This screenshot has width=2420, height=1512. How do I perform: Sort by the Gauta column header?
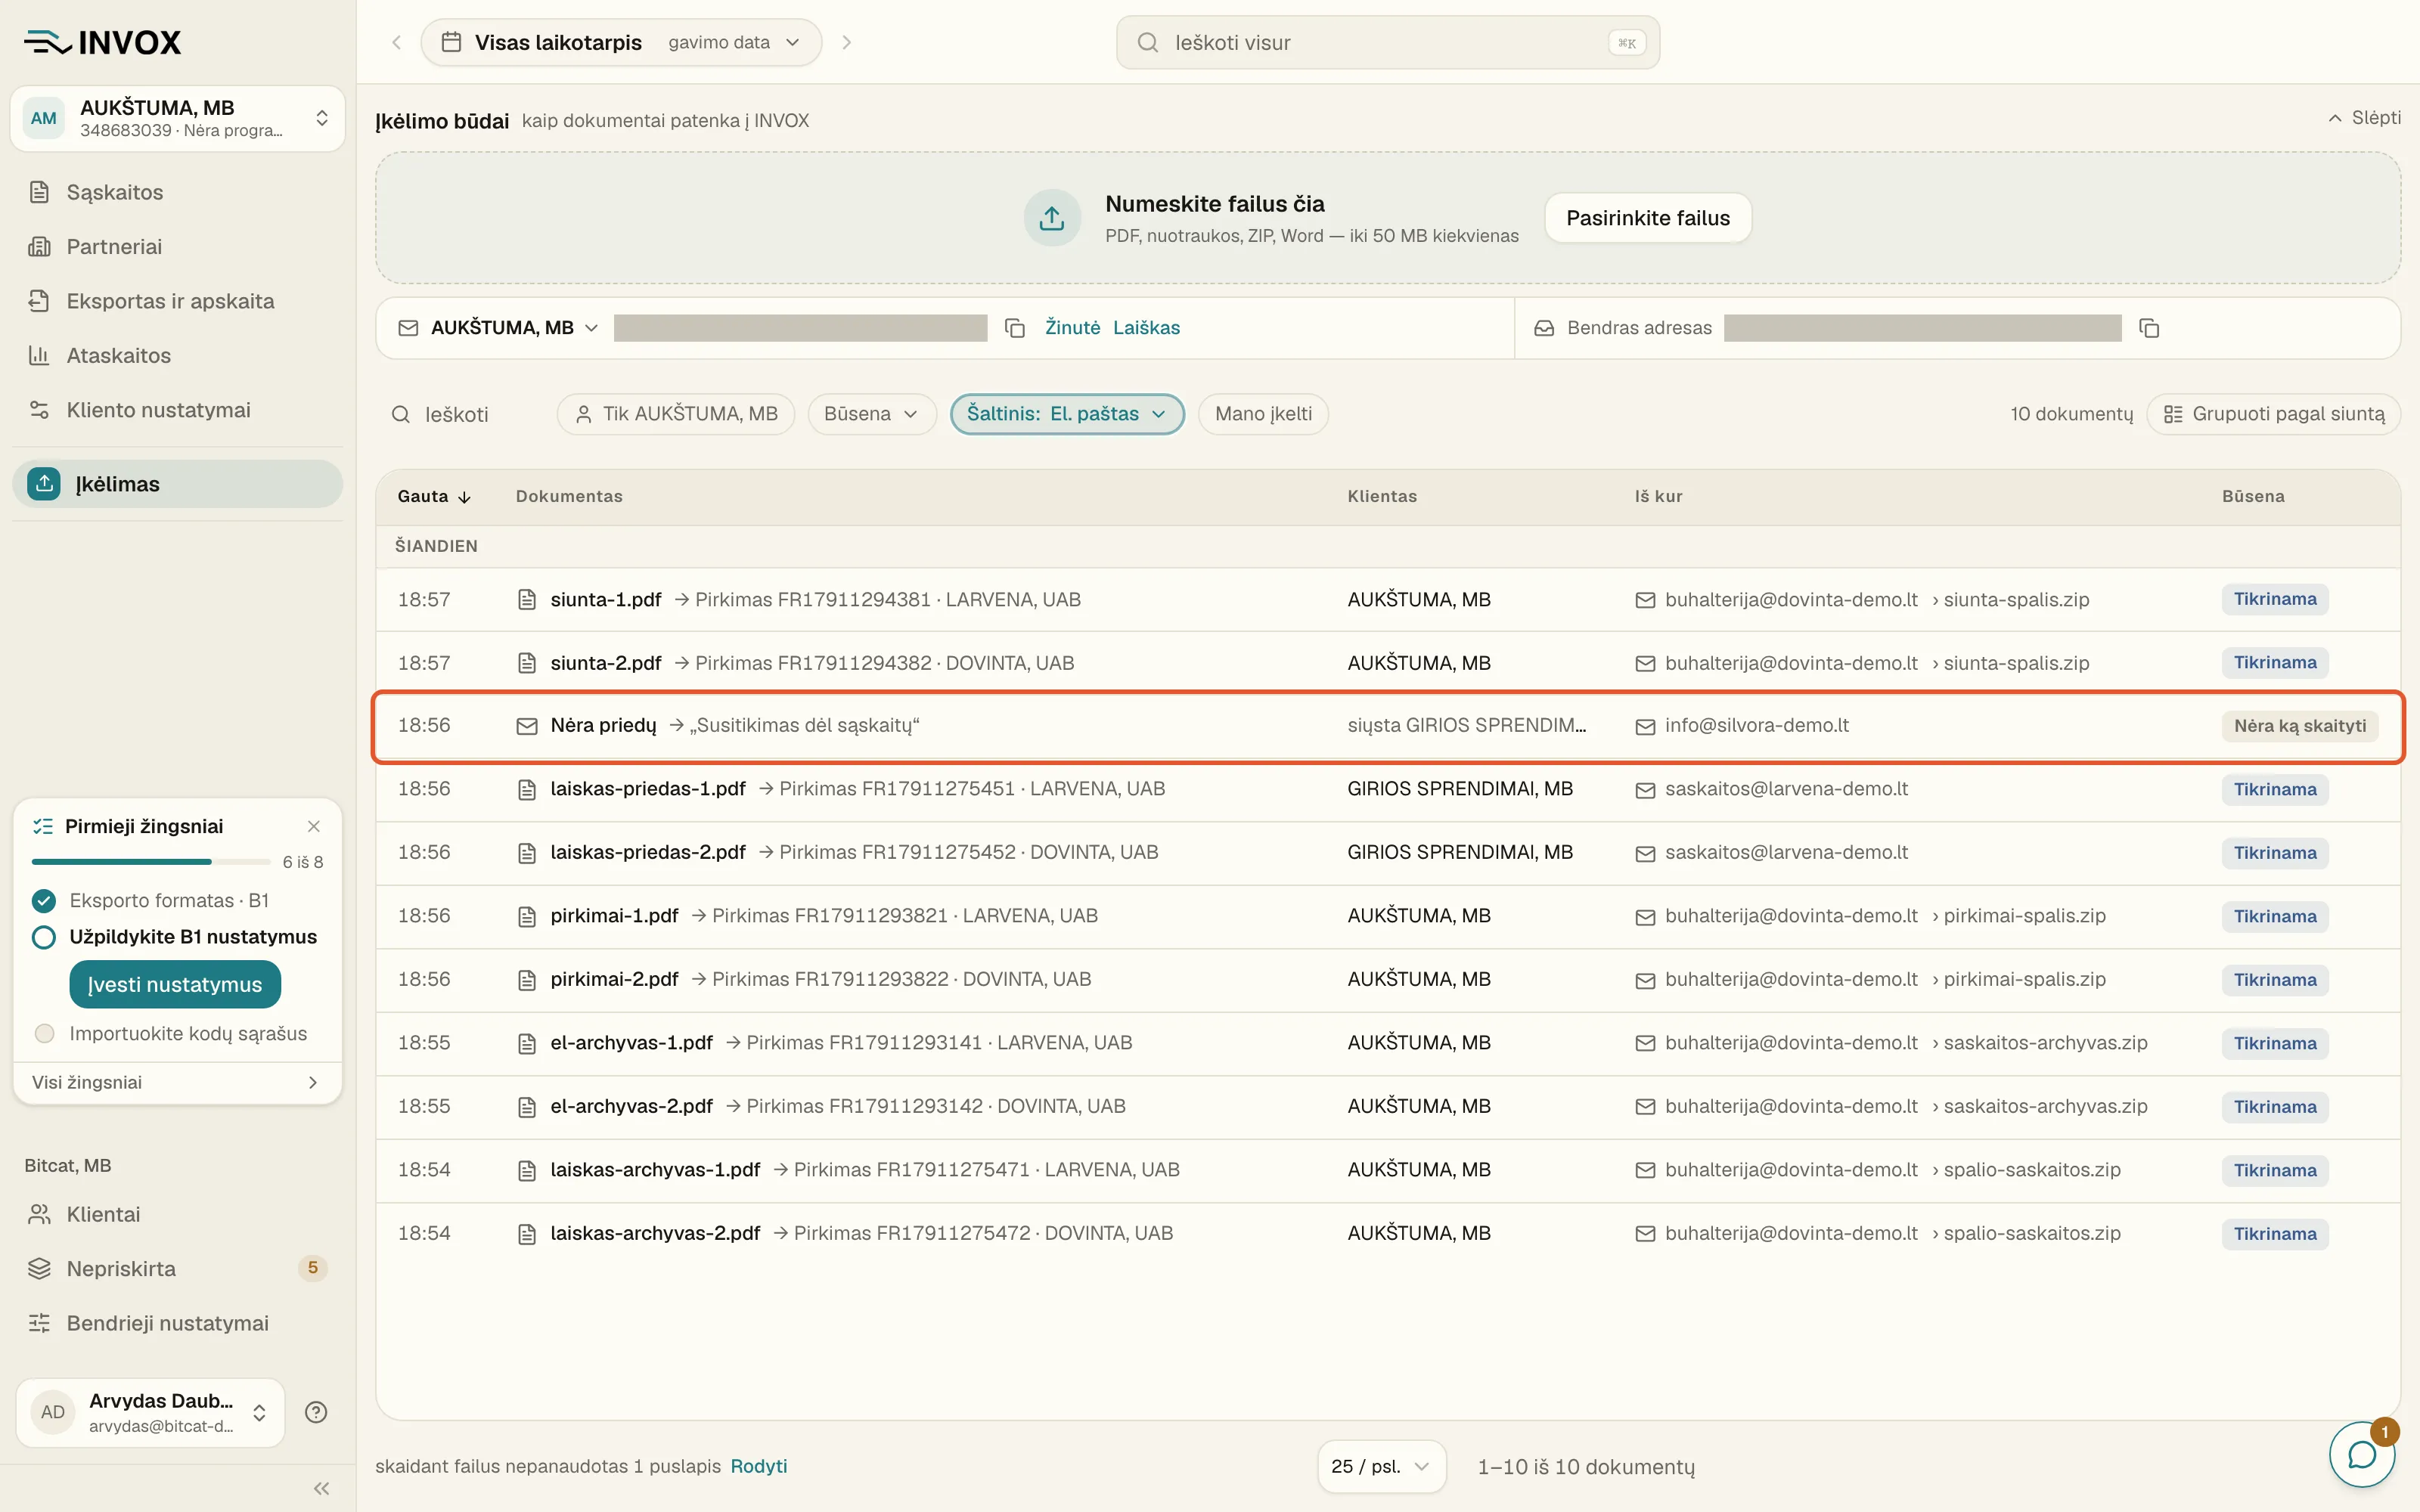434,496
